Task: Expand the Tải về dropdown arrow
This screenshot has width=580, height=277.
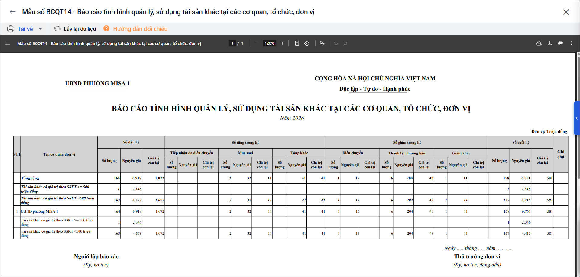Action: [40, 29]
